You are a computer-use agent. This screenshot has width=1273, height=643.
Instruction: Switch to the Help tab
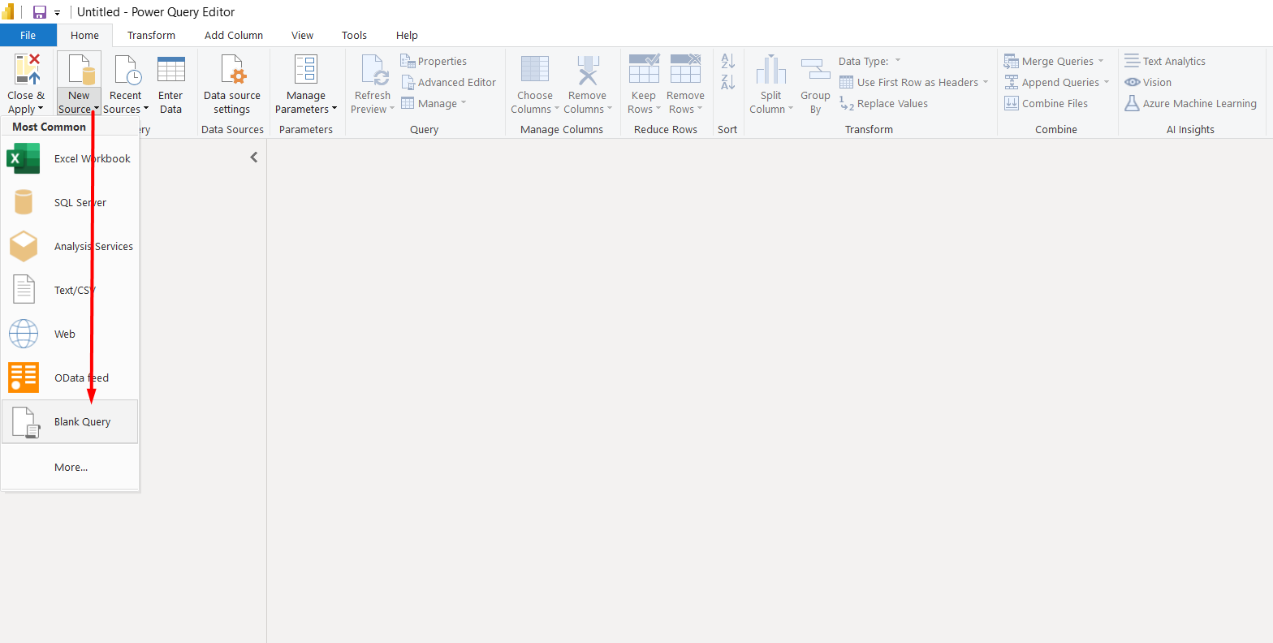pyautogui.click(x=407, y=35)
